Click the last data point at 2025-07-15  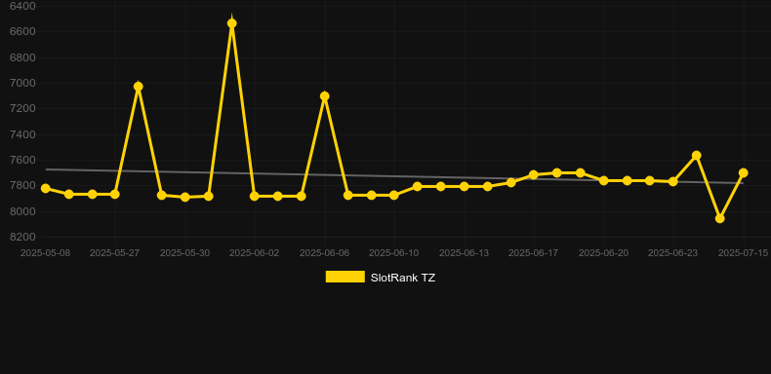coord(743,172)
